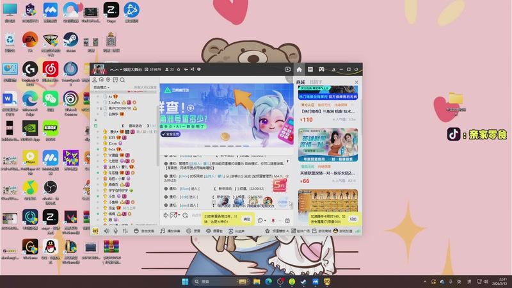Close the 商城 side panel

coord(356,82)
